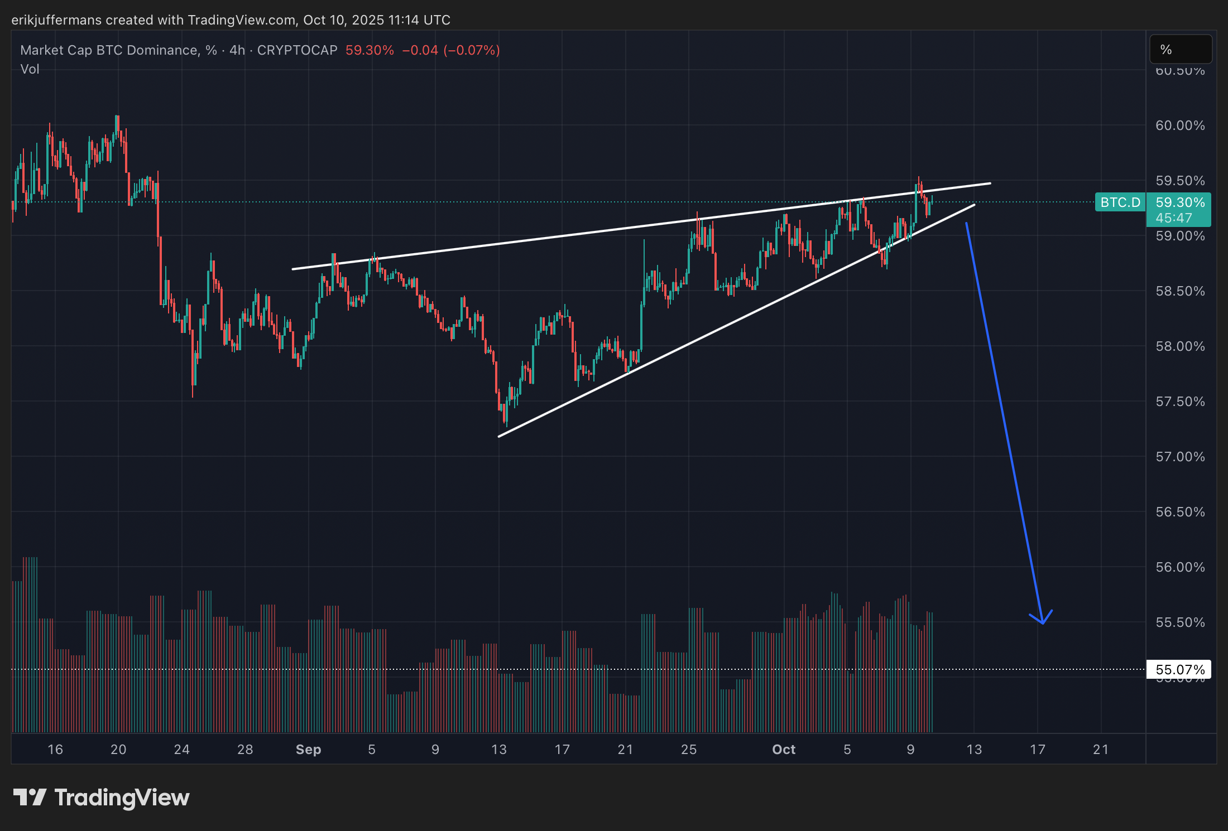This screenshot has height=831, width=1228.
Task: Select the 59.30% current price label
Action: (x=1179, y=202)
